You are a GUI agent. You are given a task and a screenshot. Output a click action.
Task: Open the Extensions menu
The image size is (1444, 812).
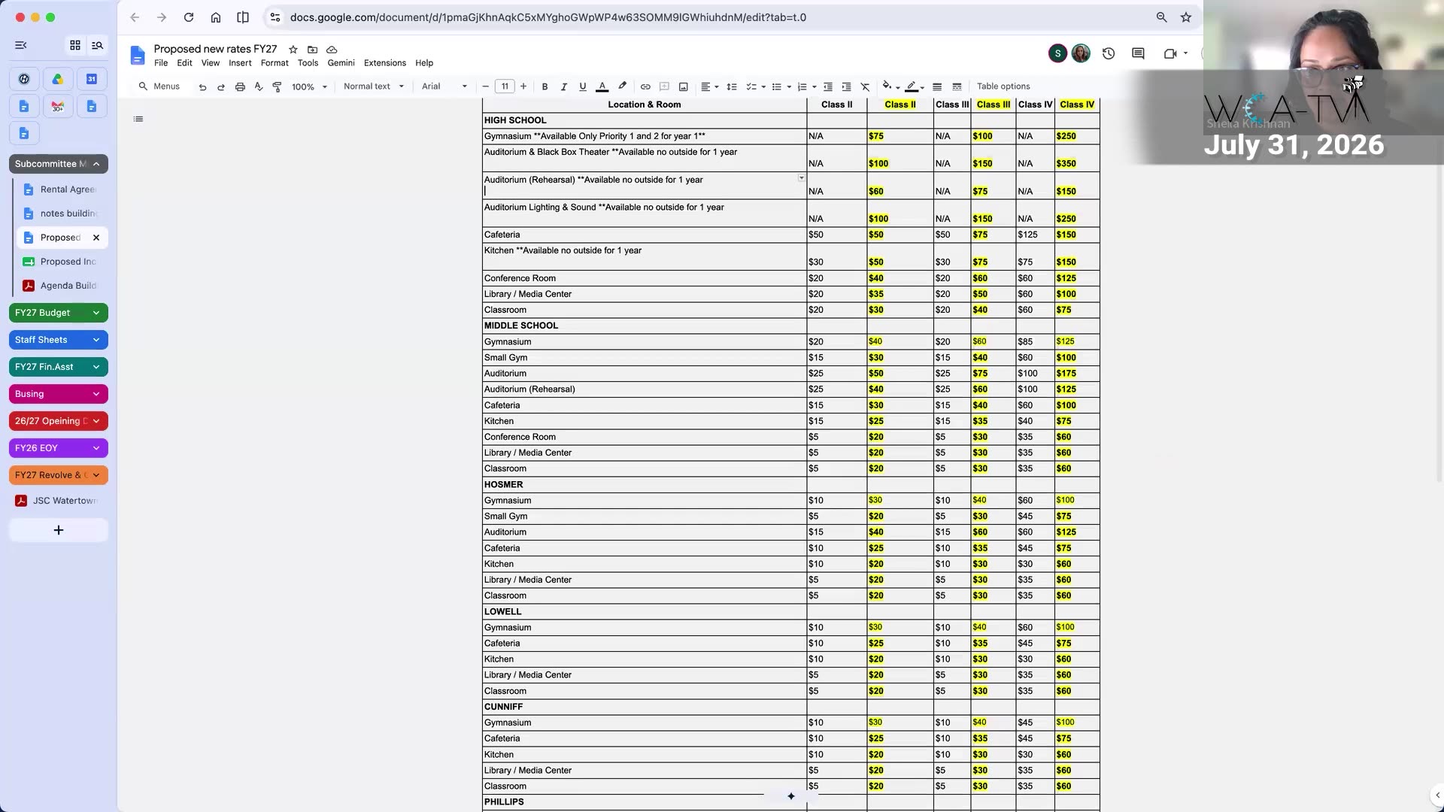pyautogui.click(x=385, y=63)
